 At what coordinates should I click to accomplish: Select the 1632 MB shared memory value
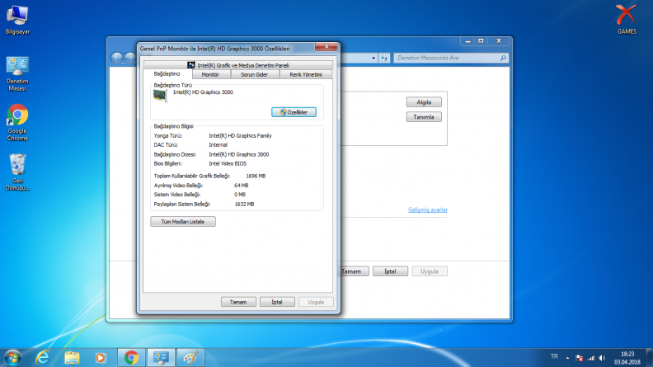click(244, 205)
